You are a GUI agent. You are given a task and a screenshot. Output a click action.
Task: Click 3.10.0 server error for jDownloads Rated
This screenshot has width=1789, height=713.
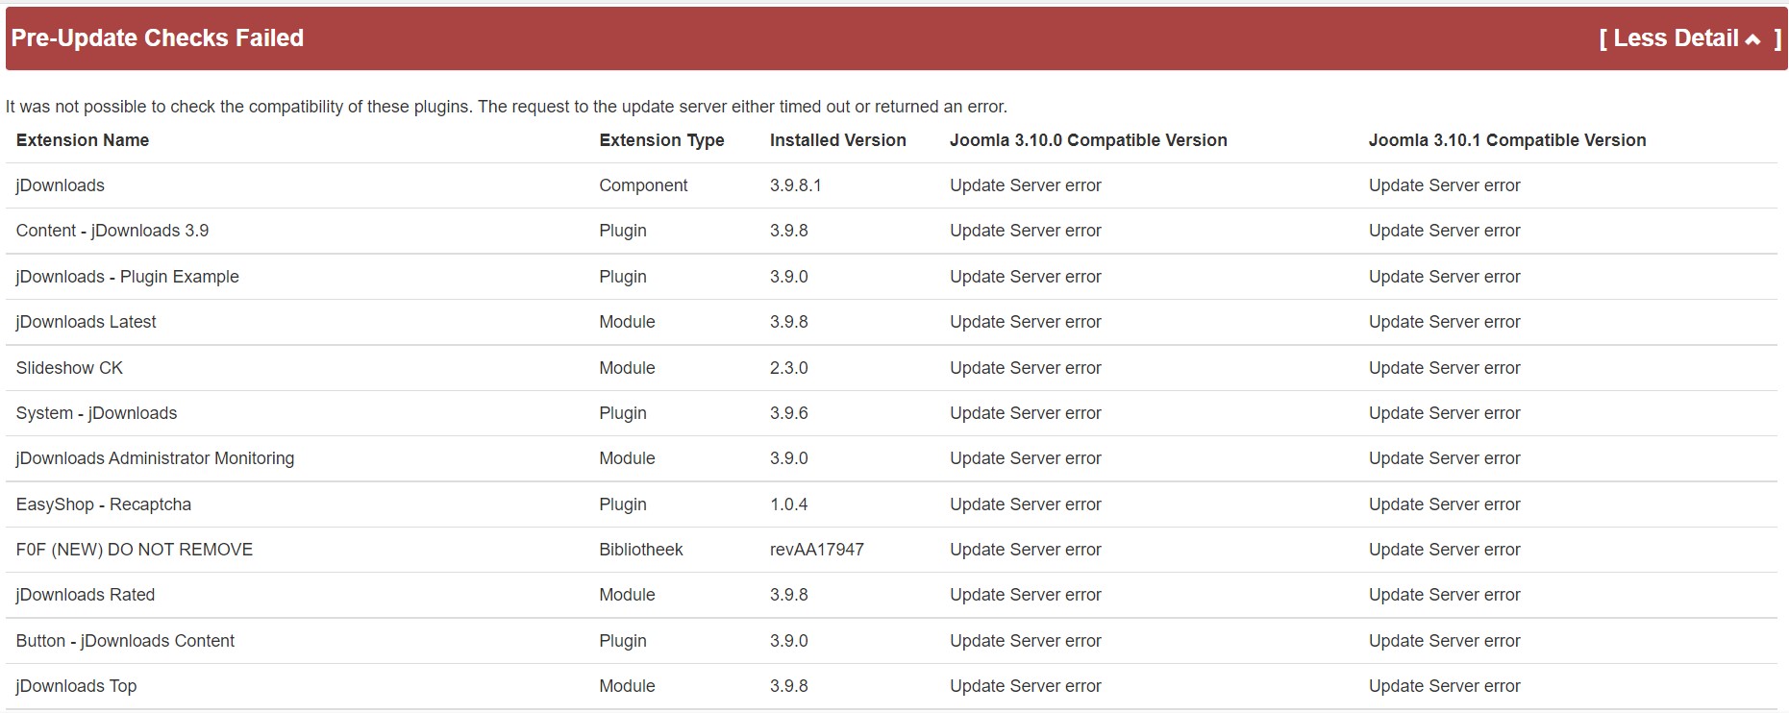pos(1026,595)
